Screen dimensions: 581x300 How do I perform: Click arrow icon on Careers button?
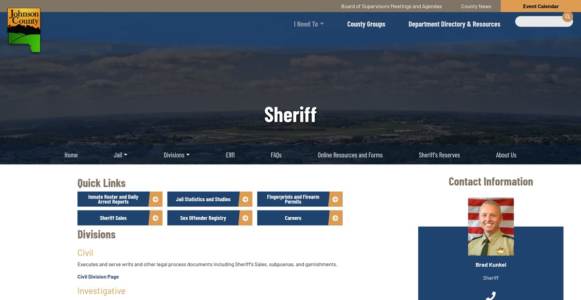click(336, 218)
